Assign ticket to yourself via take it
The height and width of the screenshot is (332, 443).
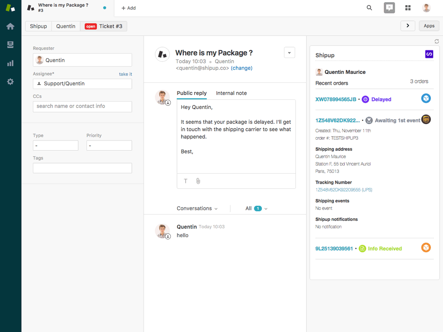pyautogui.click(x=125, y=74)
